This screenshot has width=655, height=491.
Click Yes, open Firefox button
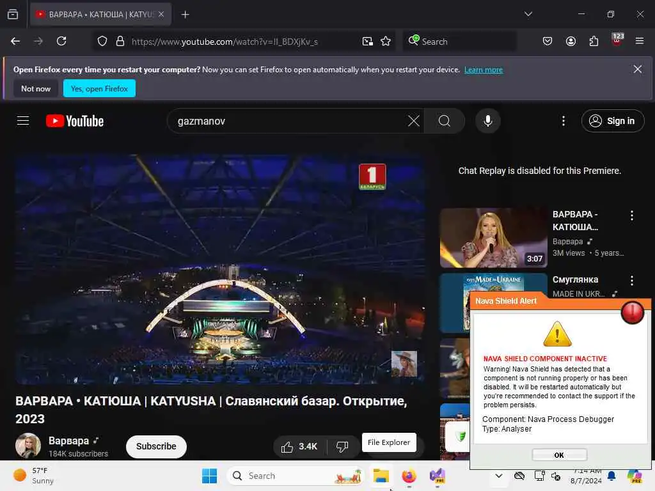pyautogui.click(x=99, y=88)
